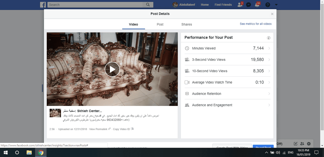The height and width of the screenshot is (157, 324).
Task: Click the 19,580 views value
Action: click(257, 60)
